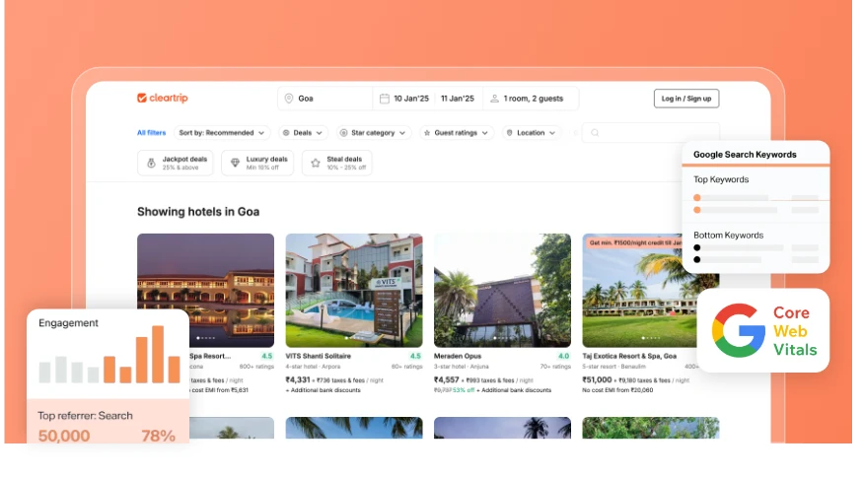
Task: Click the Top Keywords label
Action: (721, 179)
